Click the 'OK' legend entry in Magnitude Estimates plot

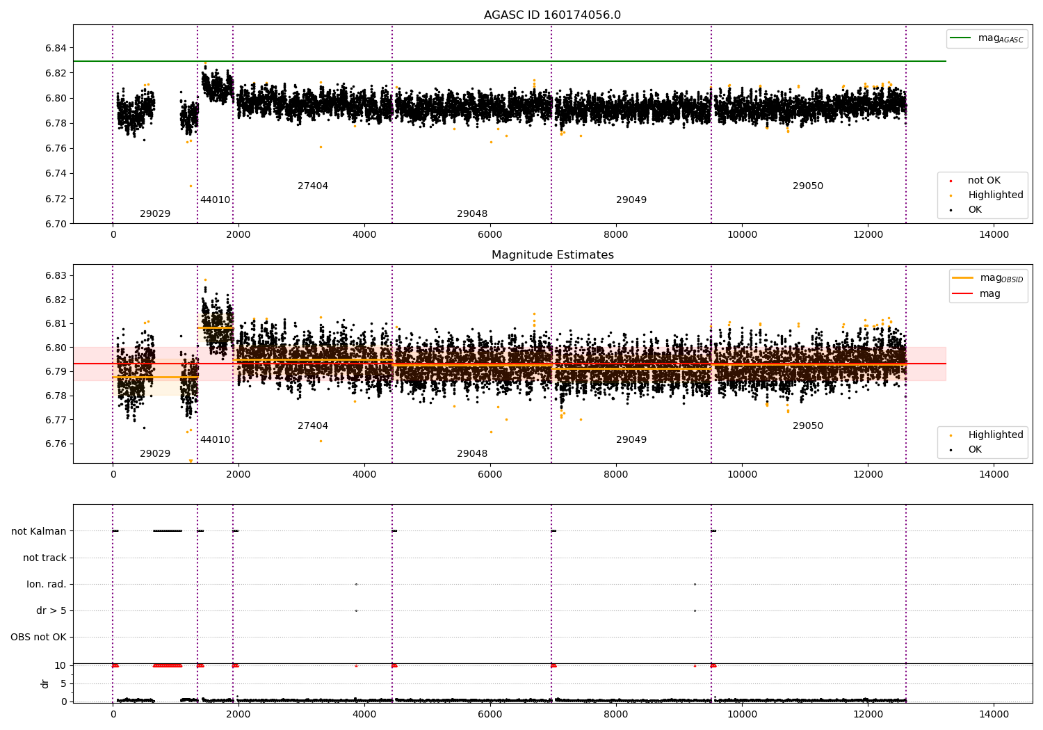pyautogui.click(x=974, y=450)
